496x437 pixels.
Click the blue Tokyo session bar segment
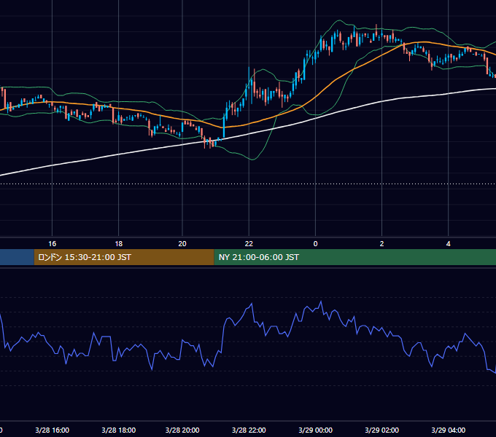coord(17,257)
